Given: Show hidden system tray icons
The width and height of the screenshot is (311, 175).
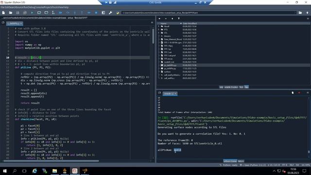Looking at the screenshot, I should [274, 171].
